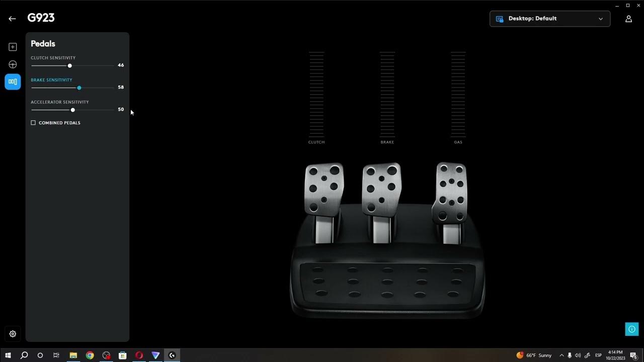Click the back arrow beside G923
644x362 pixels.
[12, 19]
